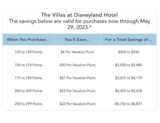Click the May 29, 2023 validity text
The image size is (160, 123).
point(79,24)
